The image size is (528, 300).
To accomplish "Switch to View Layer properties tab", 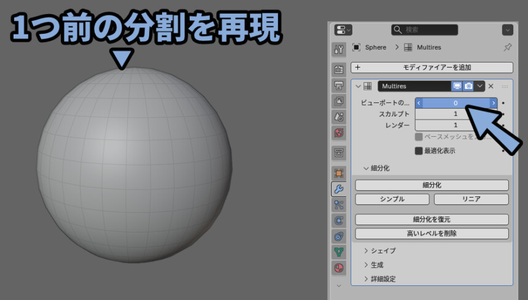I will 339,101.
